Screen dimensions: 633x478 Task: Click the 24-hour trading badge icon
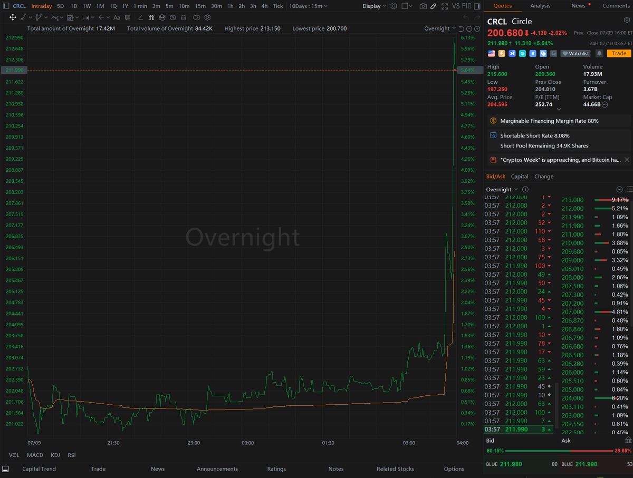[x=512, y=53]
